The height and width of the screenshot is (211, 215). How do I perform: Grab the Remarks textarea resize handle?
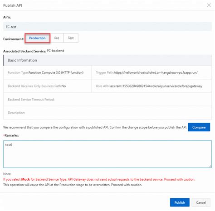pos(210,166)
